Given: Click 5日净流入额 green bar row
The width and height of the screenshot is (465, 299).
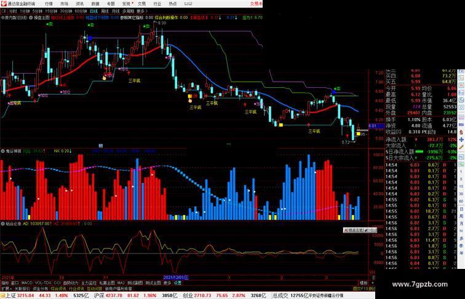Looking at the screenshot, I should click(x=421, y=152).
